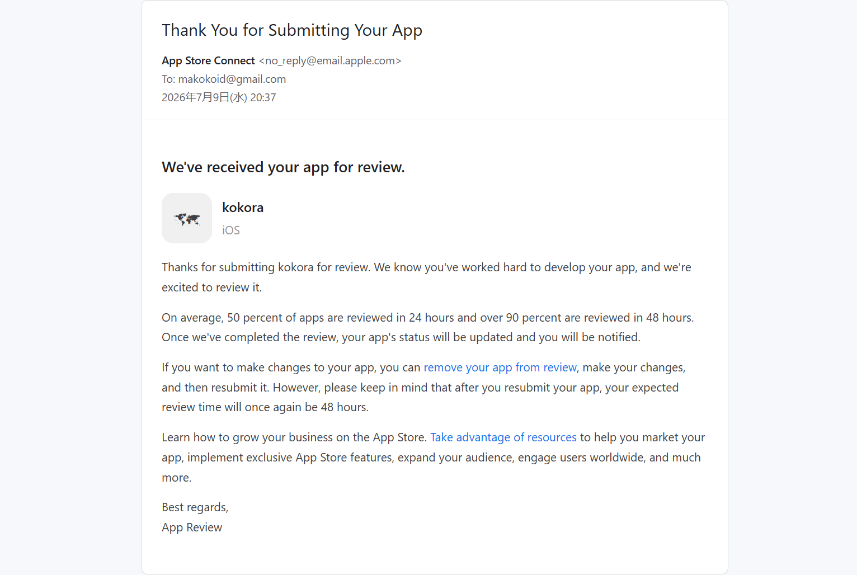This screenshot has height=575, width=857.
Task: Click the paragraph starting 'Thanks for submitting kokora'
Action: coord(426,277)
